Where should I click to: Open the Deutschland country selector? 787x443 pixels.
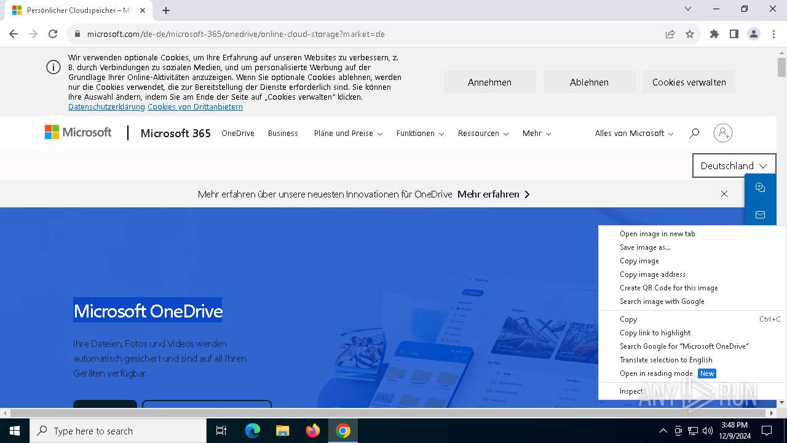click(734, 166)
